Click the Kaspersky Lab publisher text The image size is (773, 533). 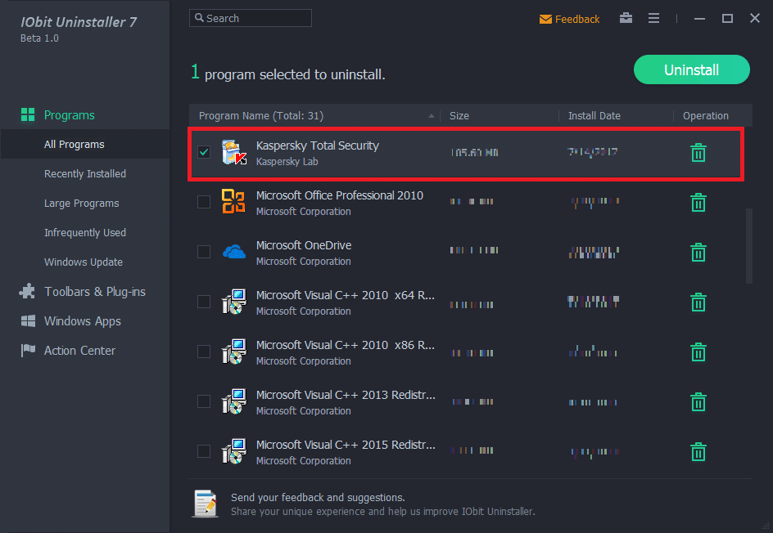pos(287,161)
